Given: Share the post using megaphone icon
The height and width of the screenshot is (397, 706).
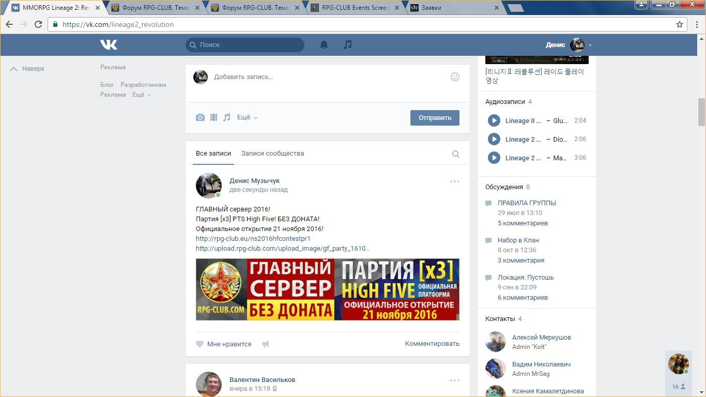Looking at the screenshot, I should click(266, 344).
